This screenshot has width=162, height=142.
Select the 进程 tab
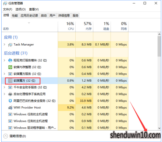6,15
